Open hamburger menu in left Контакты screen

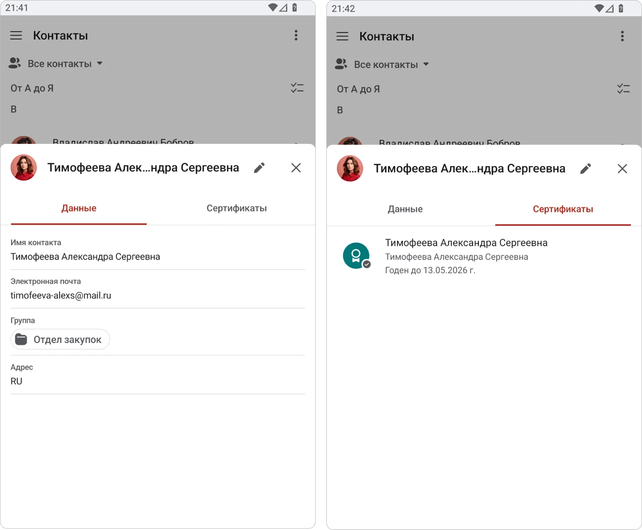[16, 36]
